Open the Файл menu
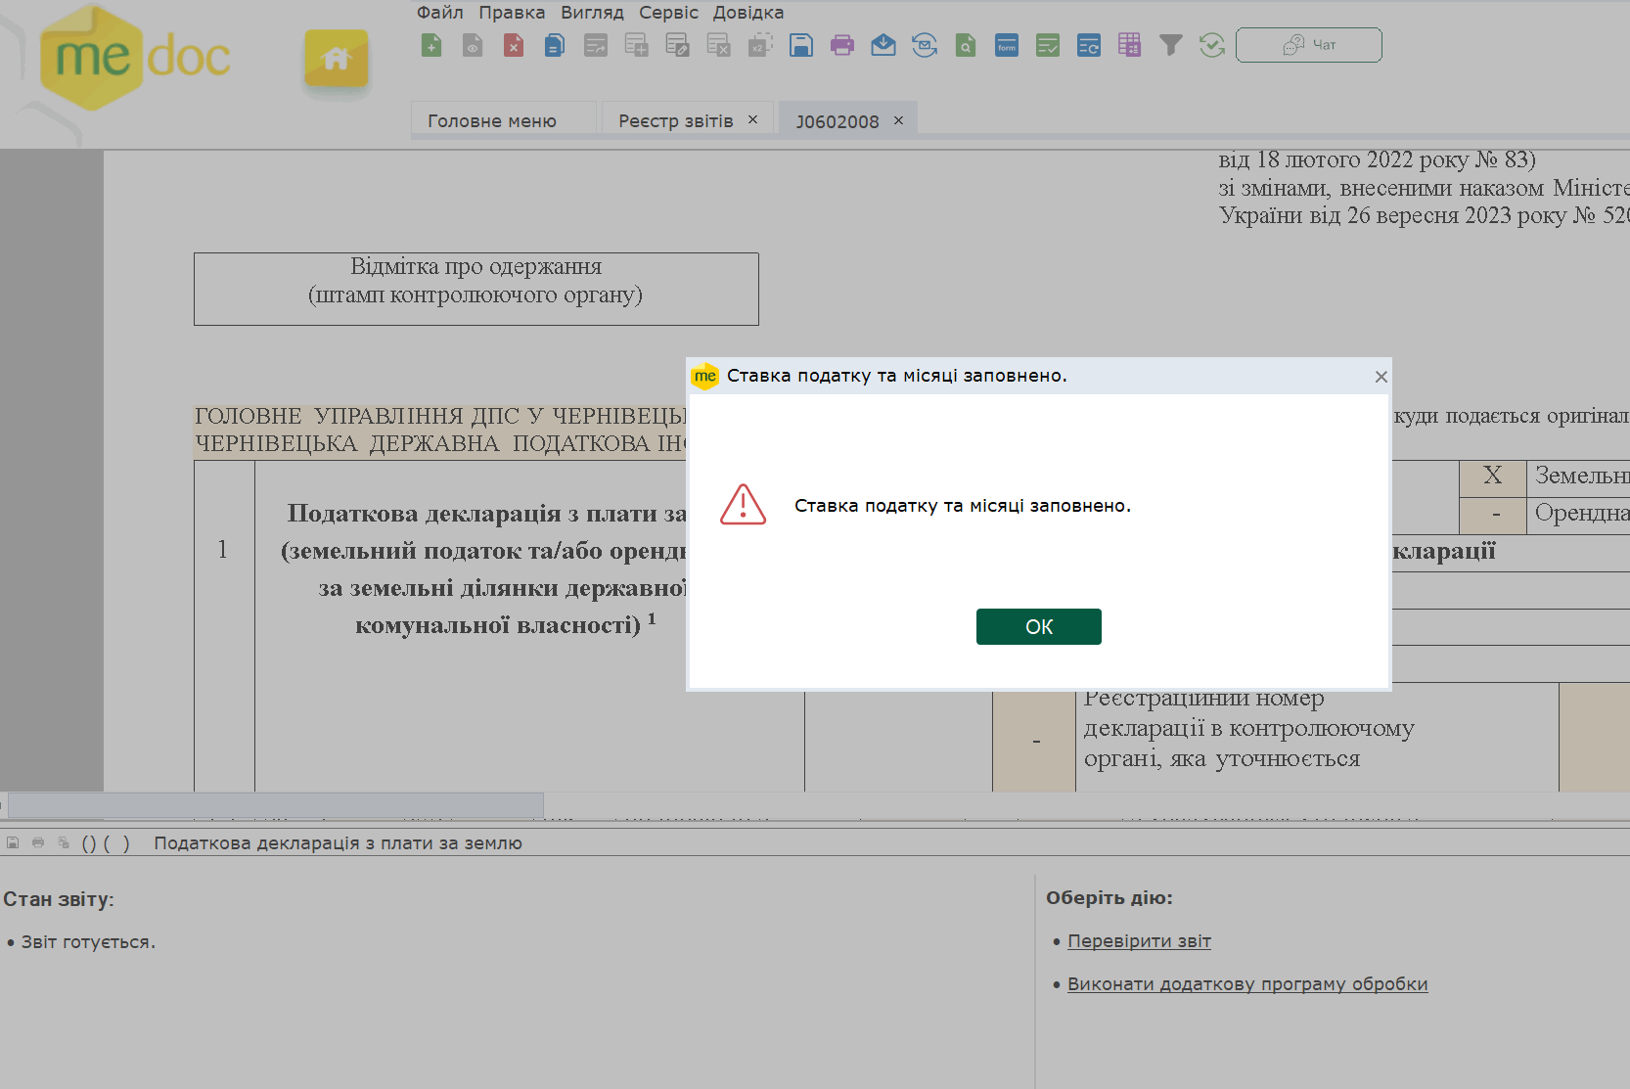Image resolution: width=1630 pixels, height=1089 pixels. [439, 13]
